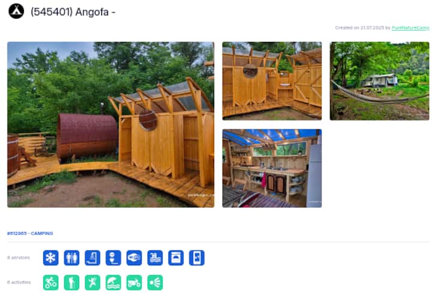This screenshot has height=293, width=432.
Task: Click the snowflake winter service icon
Action: click(50, 258)
